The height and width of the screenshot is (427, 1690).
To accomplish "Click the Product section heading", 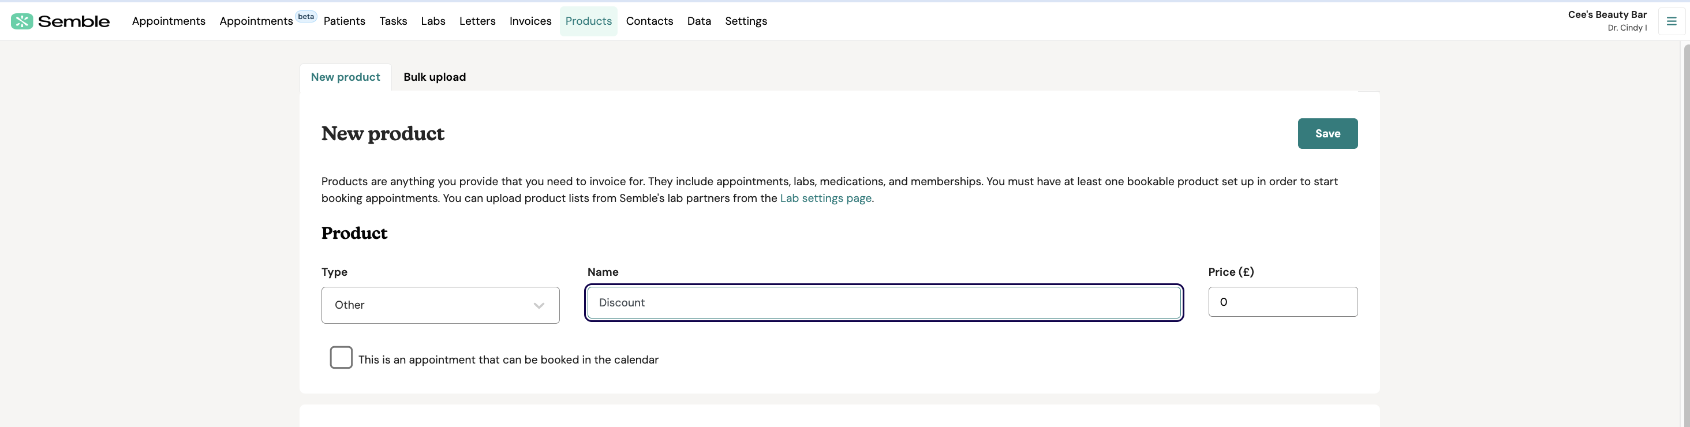I will pos(354,233).
